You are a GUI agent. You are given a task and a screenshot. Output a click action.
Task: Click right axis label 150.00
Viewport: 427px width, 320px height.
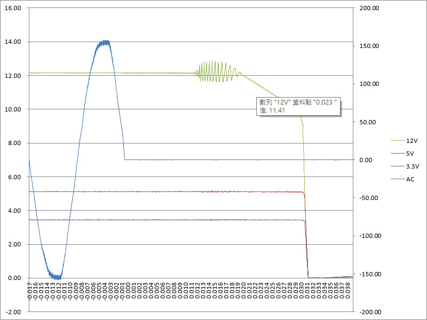(x=369, y=46)
